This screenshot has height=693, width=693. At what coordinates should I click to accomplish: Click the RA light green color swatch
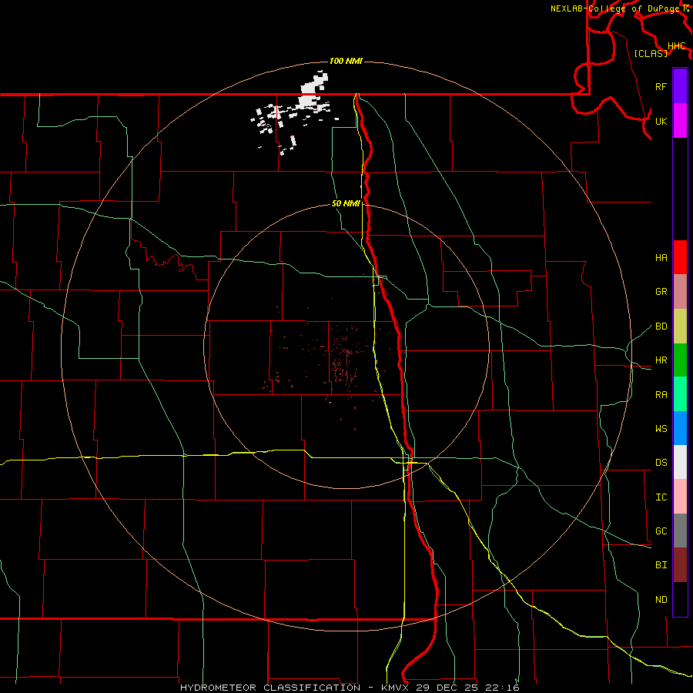680,394
